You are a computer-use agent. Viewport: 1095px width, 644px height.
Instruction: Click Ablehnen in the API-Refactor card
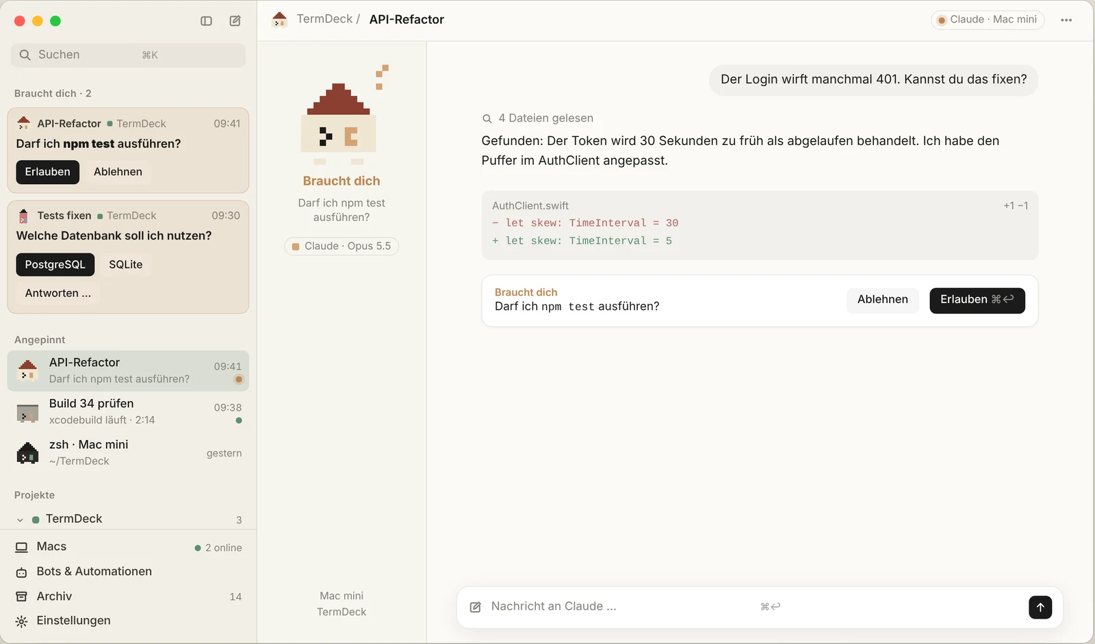[x=118, y=172]
